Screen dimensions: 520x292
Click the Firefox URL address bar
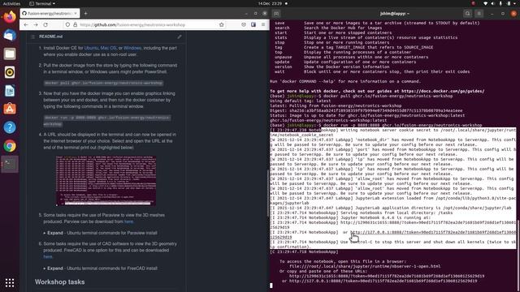145,25
